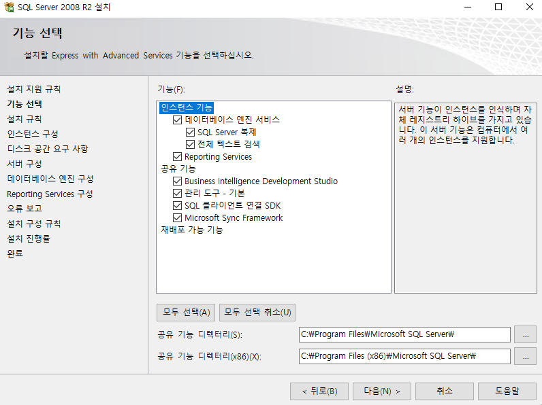Cancel setup with 취소 button
The width and height of the screenshot is (542, 405).
click(445, 391)
